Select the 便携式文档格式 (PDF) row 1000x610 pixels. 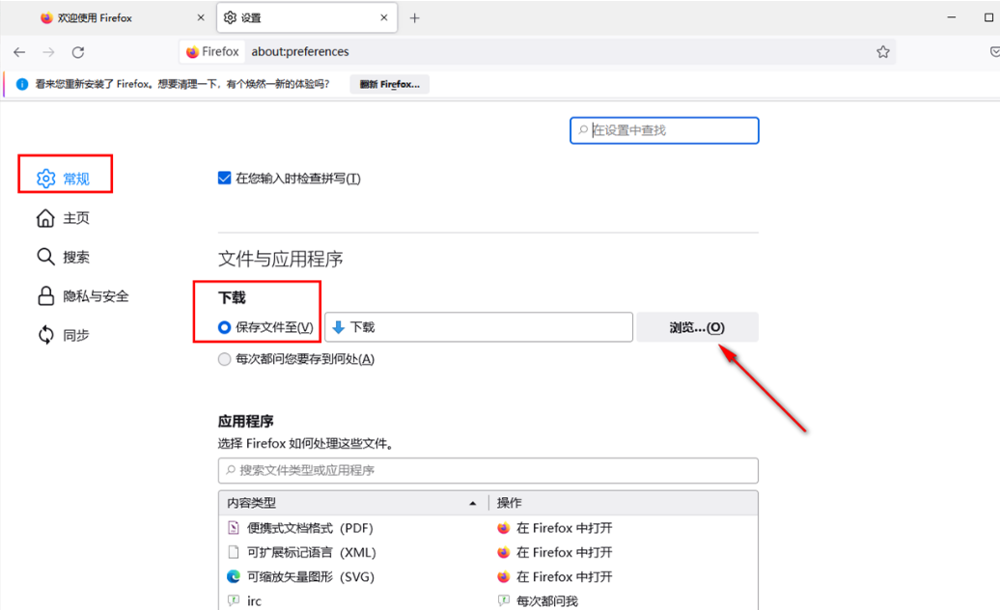click(x=487, y=528)
